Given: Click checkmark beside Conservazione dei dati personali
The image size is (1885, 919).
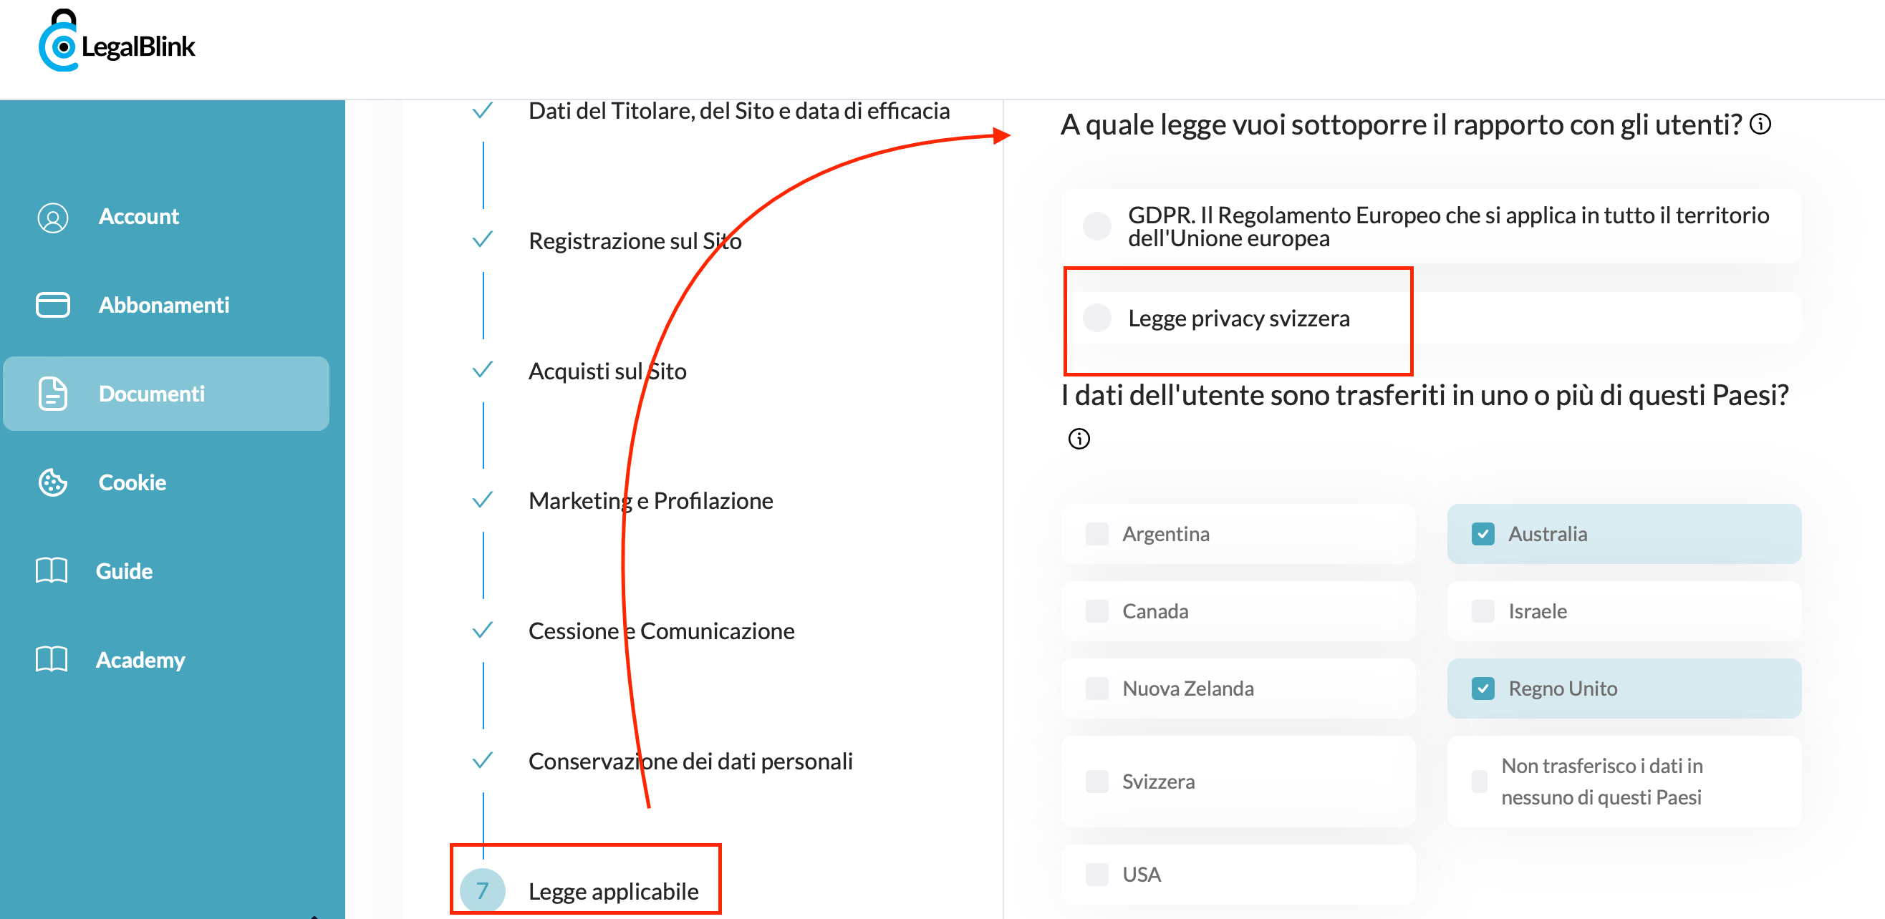Looking at the screenshot, I should pyautogui.click(x=482, y=759).
